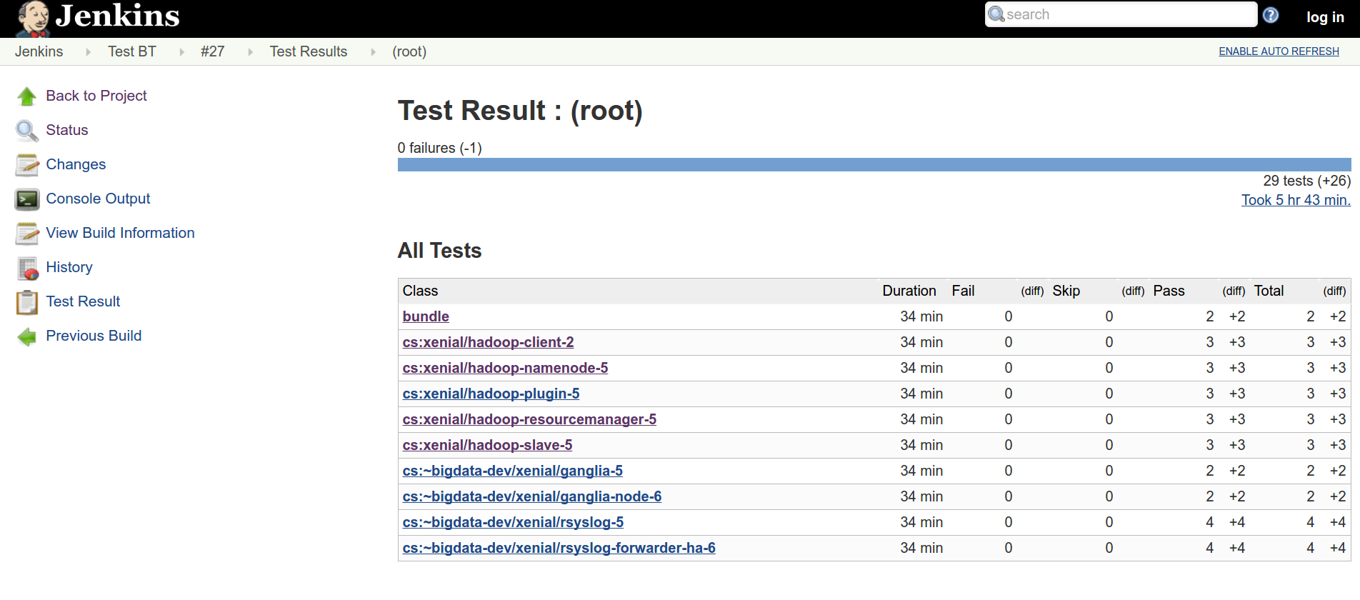
Task: Open cs:~bigdata-dev/xenial/rsyslog-5 link
Action: pos(513,522)
